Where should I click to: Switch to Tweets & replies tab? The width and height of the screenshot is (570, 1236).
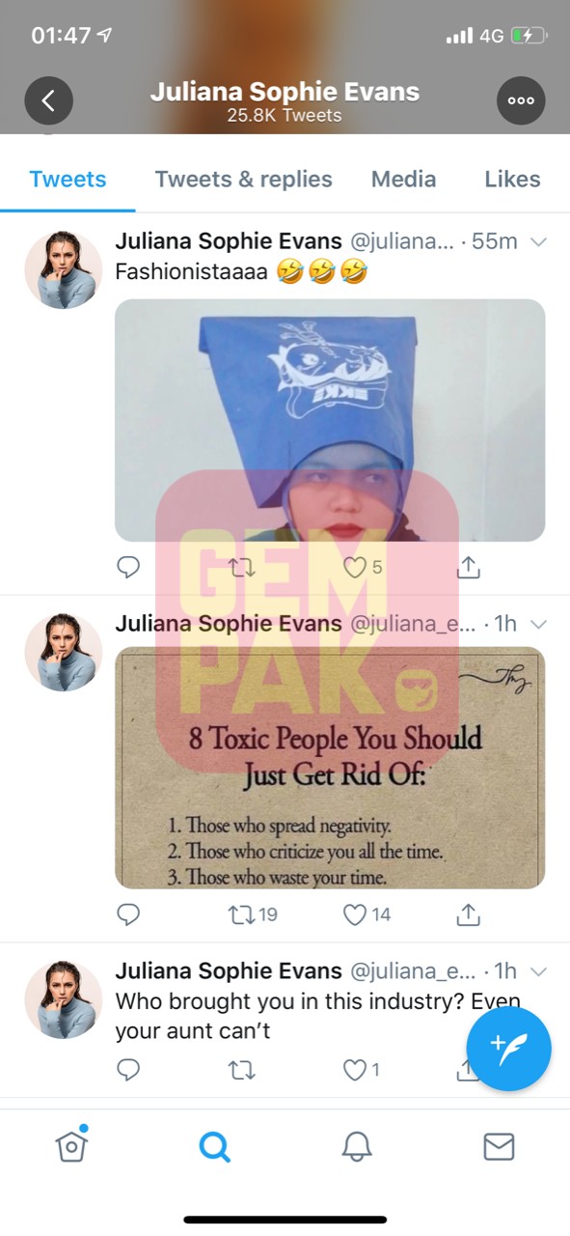[x=243, y=179]
